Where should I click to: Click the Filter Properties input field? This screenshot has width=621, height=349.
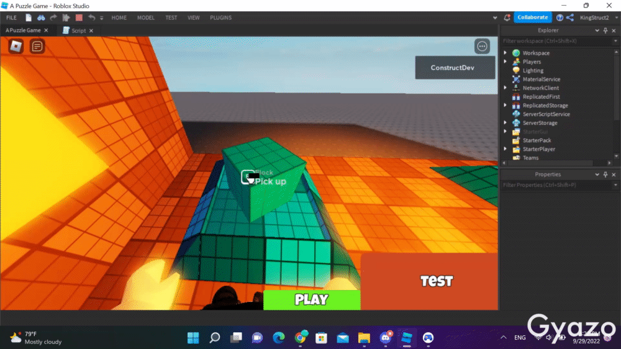coord(556,185)
